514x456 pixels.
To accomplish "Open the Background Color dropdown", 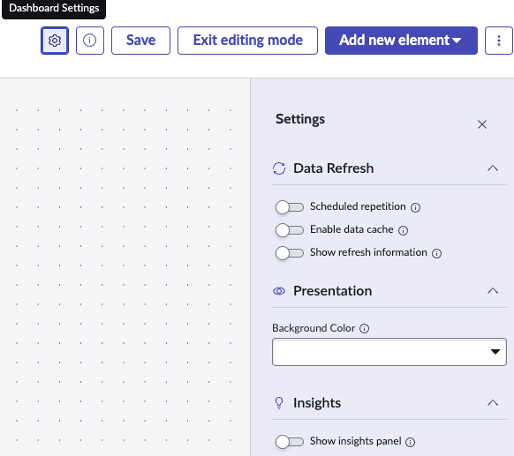I will (x=389, y=352).
